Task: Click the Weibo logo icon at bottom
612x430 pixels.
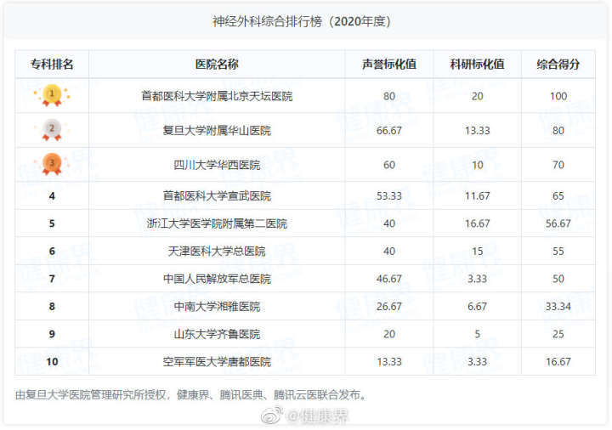Action: pyautogui.click(x=272, y=416)
